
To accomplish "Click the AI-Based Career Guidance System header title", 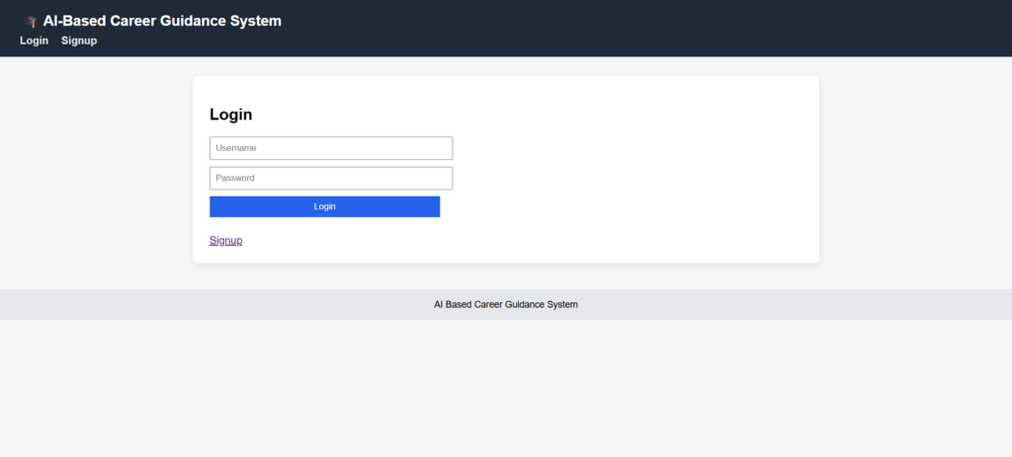I will tap(162, 21).
